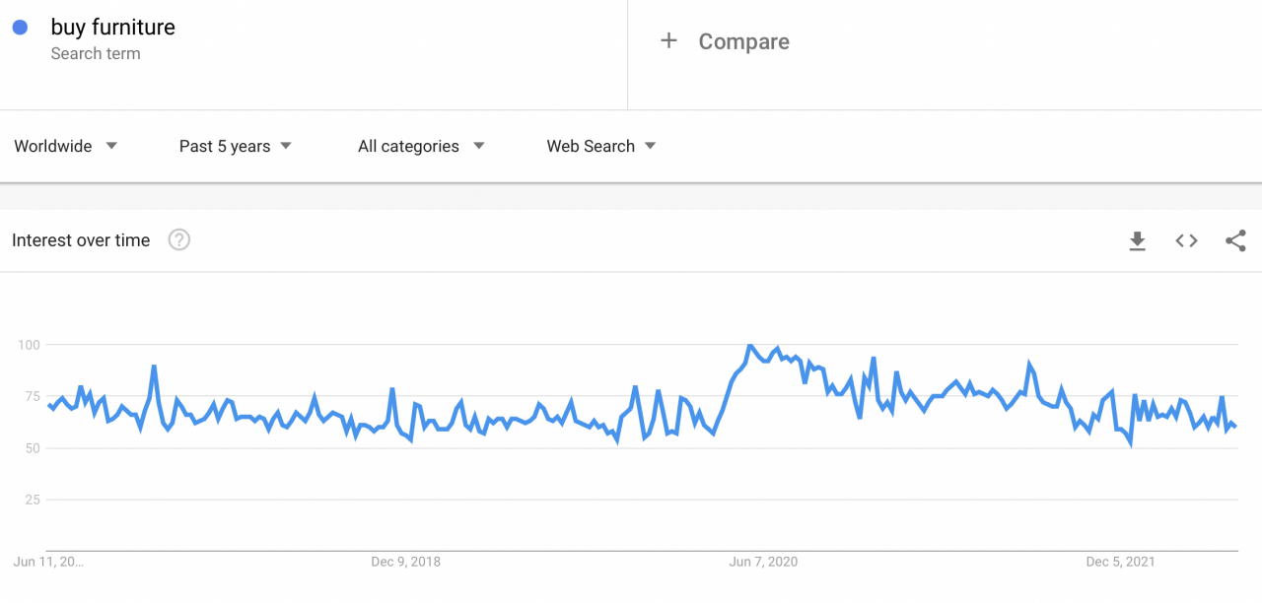Select the Dec 9, 2018 date label

point(405,562)
